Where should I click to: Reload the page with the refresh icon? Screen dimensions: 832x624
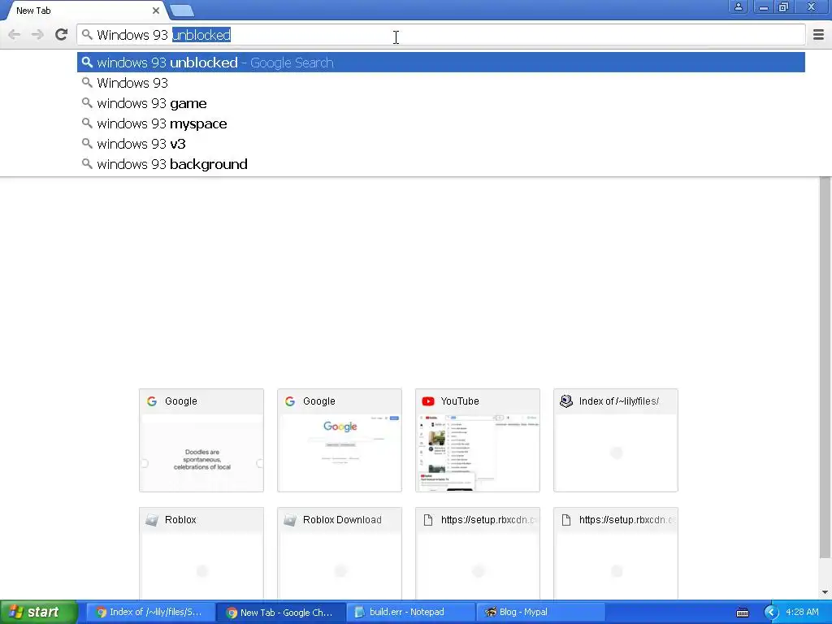coord(62,35)
